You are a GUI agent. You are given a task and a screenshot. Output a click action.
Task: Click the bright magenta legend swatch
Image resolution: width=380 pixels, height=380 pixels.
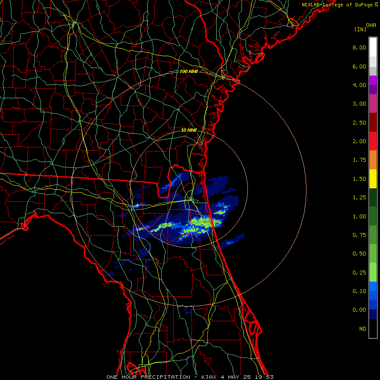(373, 80)
